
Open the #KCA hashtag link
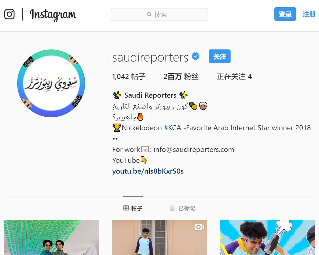tap(173, 128)
